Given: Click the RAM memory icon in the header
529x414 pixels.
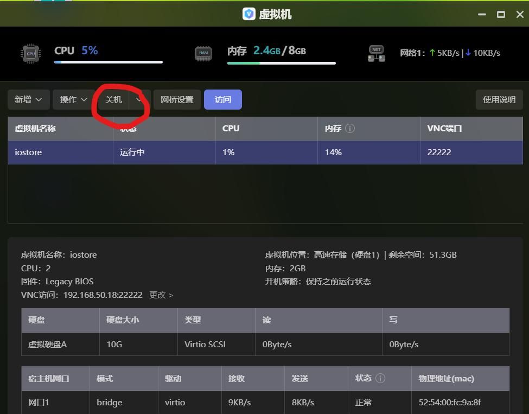Looking at the screenshot, I should pos(203,53).
